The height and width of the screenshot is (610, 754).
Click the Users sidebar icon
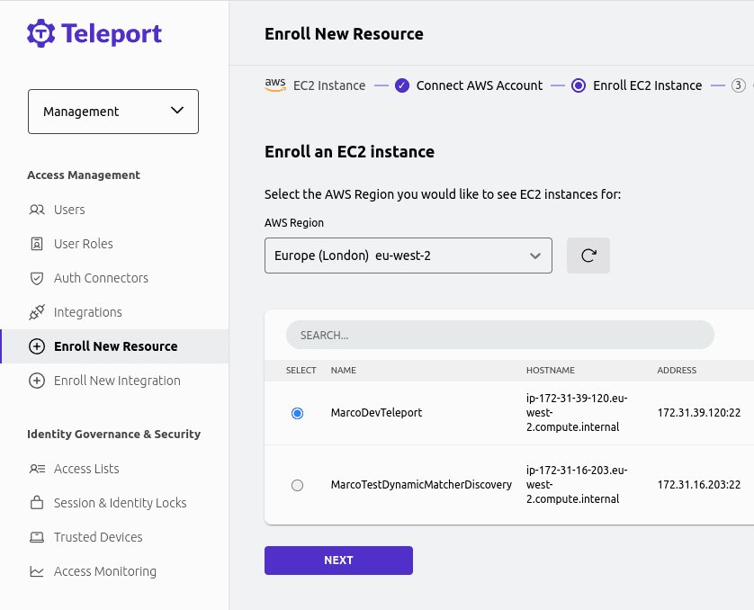point(37,210)
